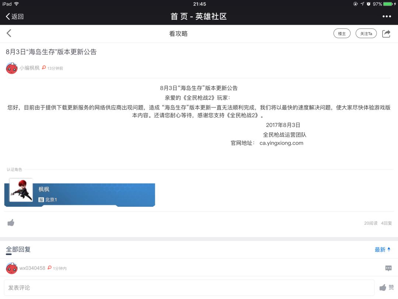Like the post with thumbs-up icon

[11, 223]
